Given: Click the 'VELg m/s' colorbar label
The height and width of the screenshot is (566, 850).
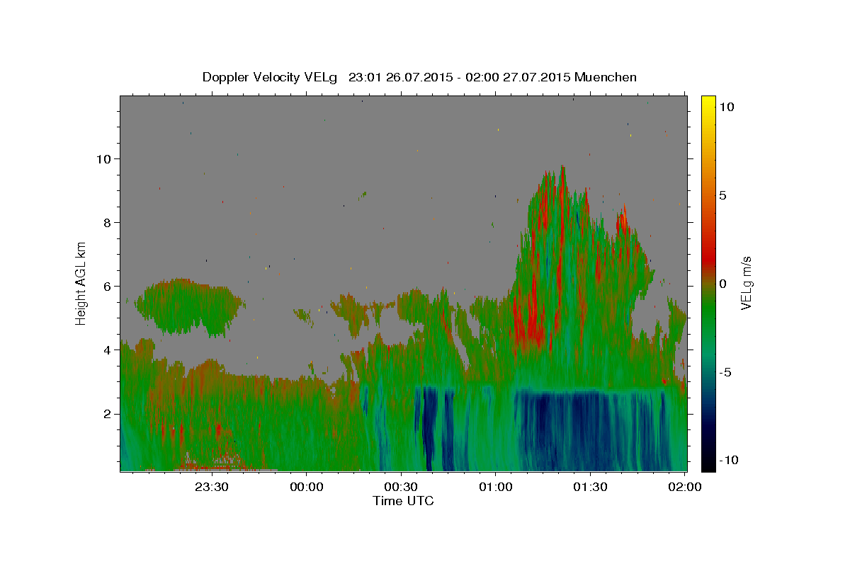Looking at the screenshot, I should click(747, 284).
